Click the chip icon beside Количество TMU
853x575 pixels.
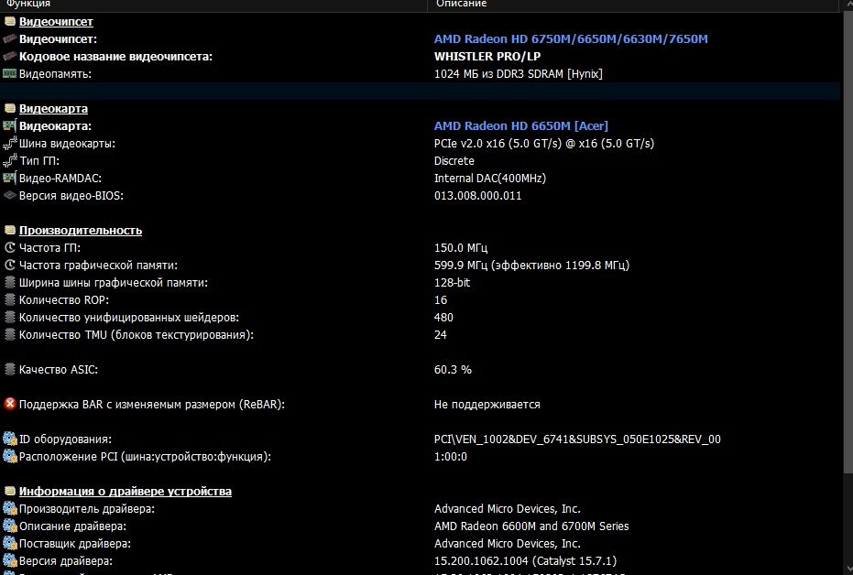pos(10,334)
